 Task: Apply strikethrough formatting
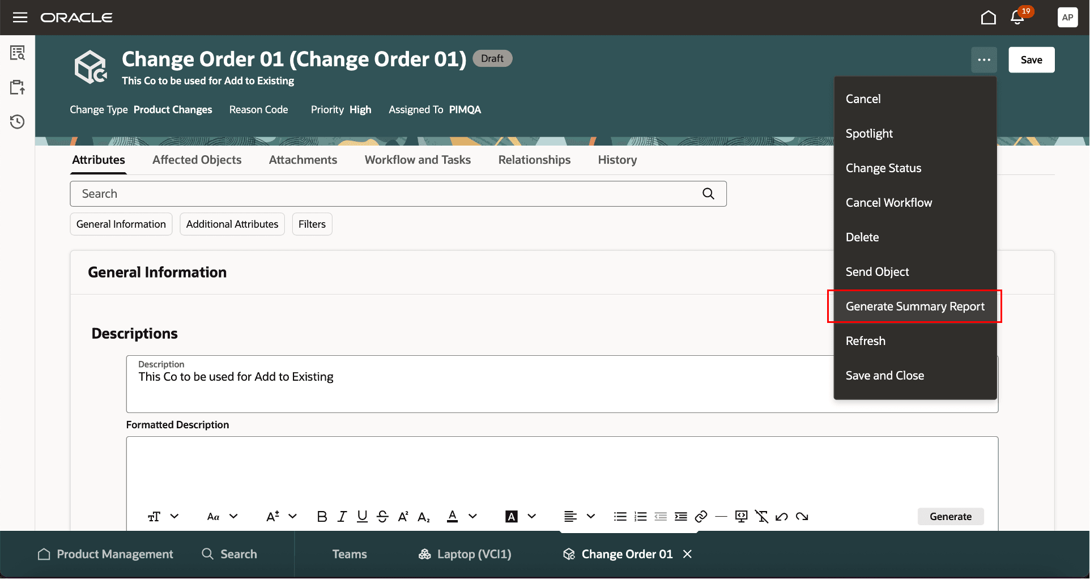point(382,516)
